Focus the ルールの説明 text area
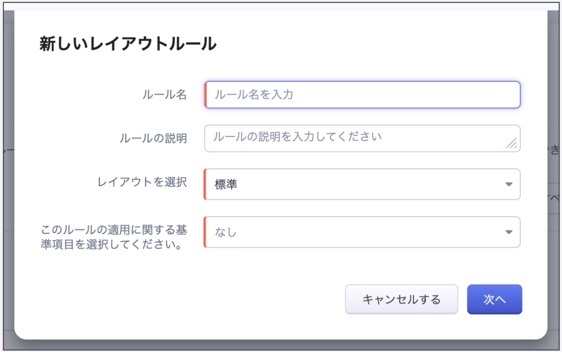 pyautogui.click(x=356, y=138)
